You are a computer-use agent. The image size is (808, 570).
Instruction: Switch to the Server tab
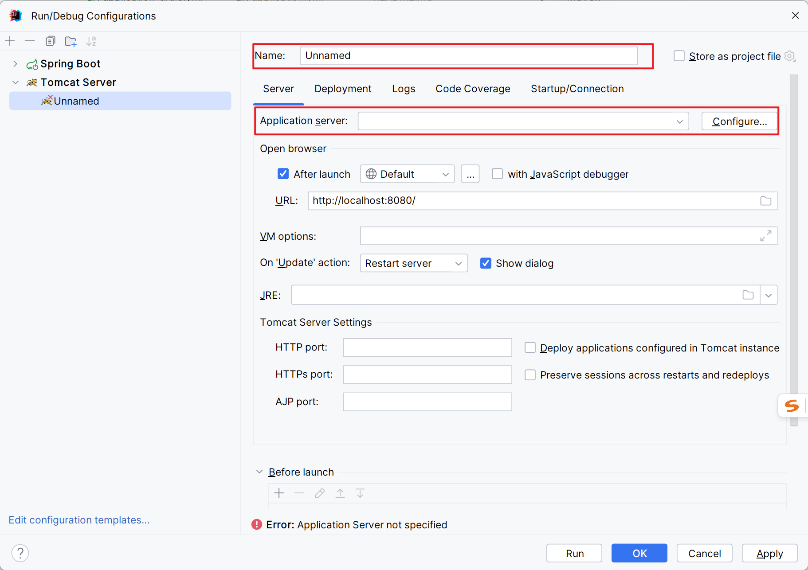[x=278, y=89]
